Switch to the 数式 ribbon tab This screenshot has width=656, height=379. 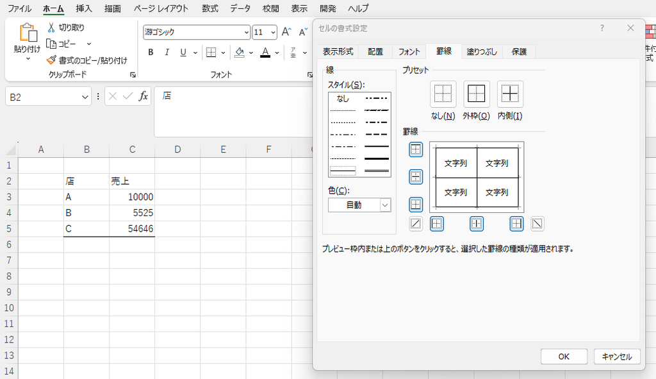pyautogui.click(x=210, y=8)
